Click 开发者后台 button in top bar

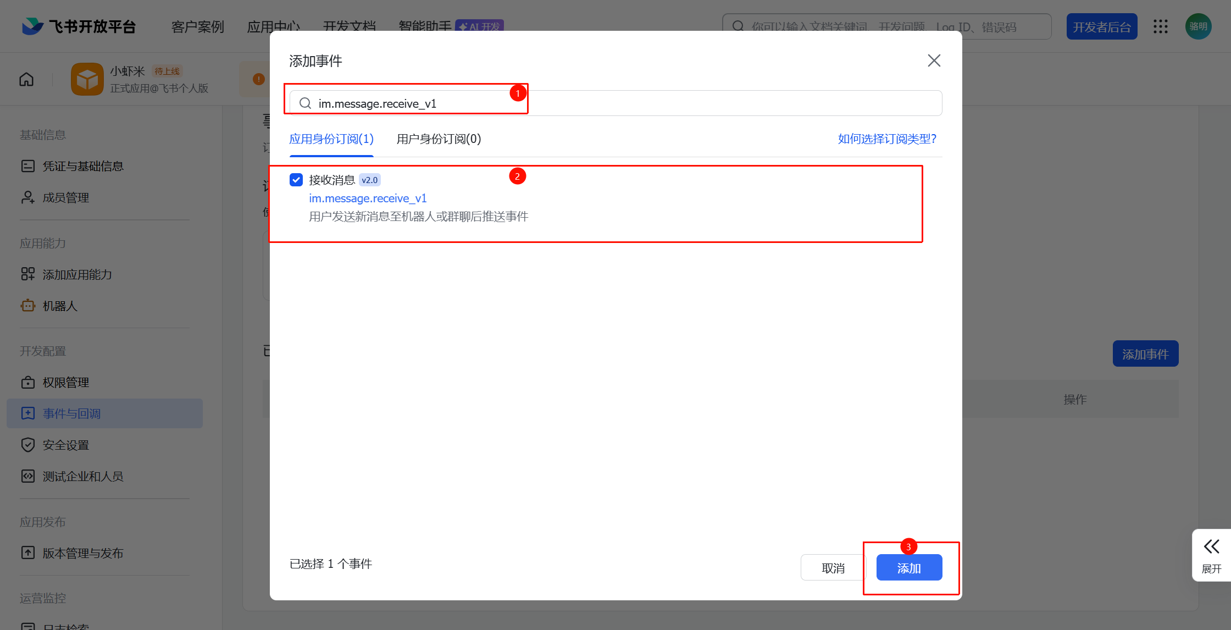[x=1101, y=26]
